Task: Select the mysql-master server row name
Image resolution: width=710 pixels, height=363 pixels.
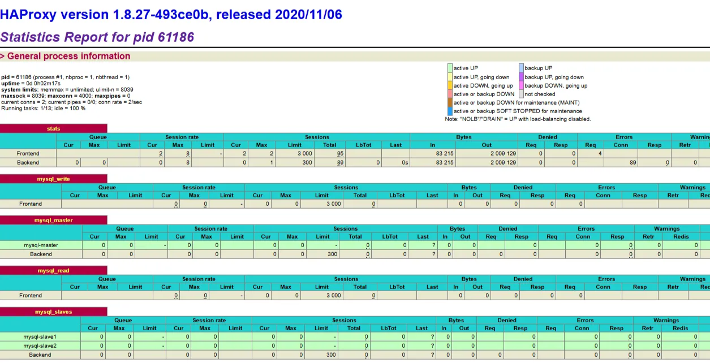Action: click(41, 245)
